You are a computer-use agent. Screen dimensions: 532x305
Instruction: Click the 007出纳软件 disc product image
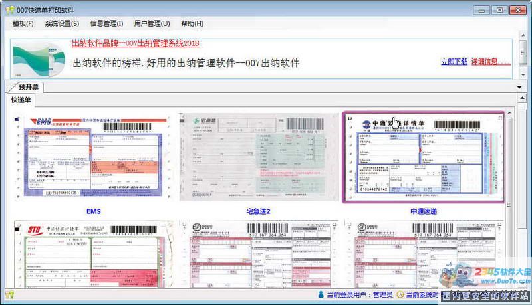click(x=39, y=60)
